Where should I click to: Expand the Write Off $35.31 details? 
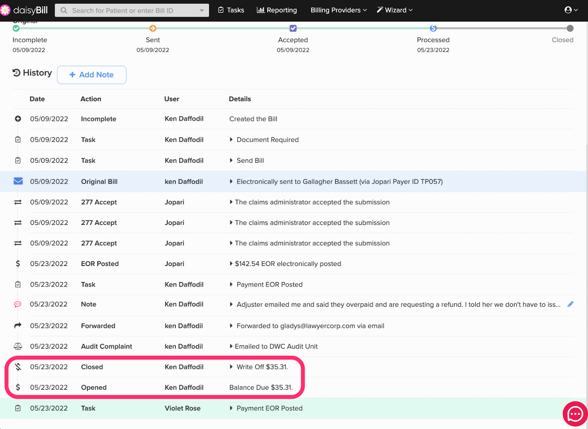pos(231,367)
